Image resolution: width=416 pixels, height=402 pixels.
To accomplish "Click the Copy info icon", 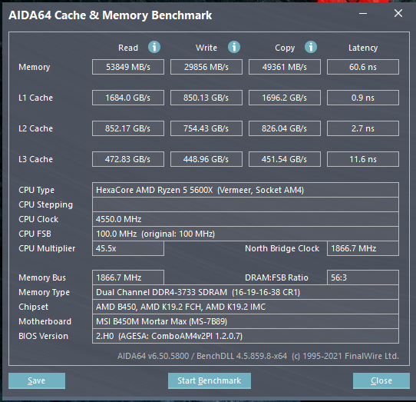I will coord(311,48).
